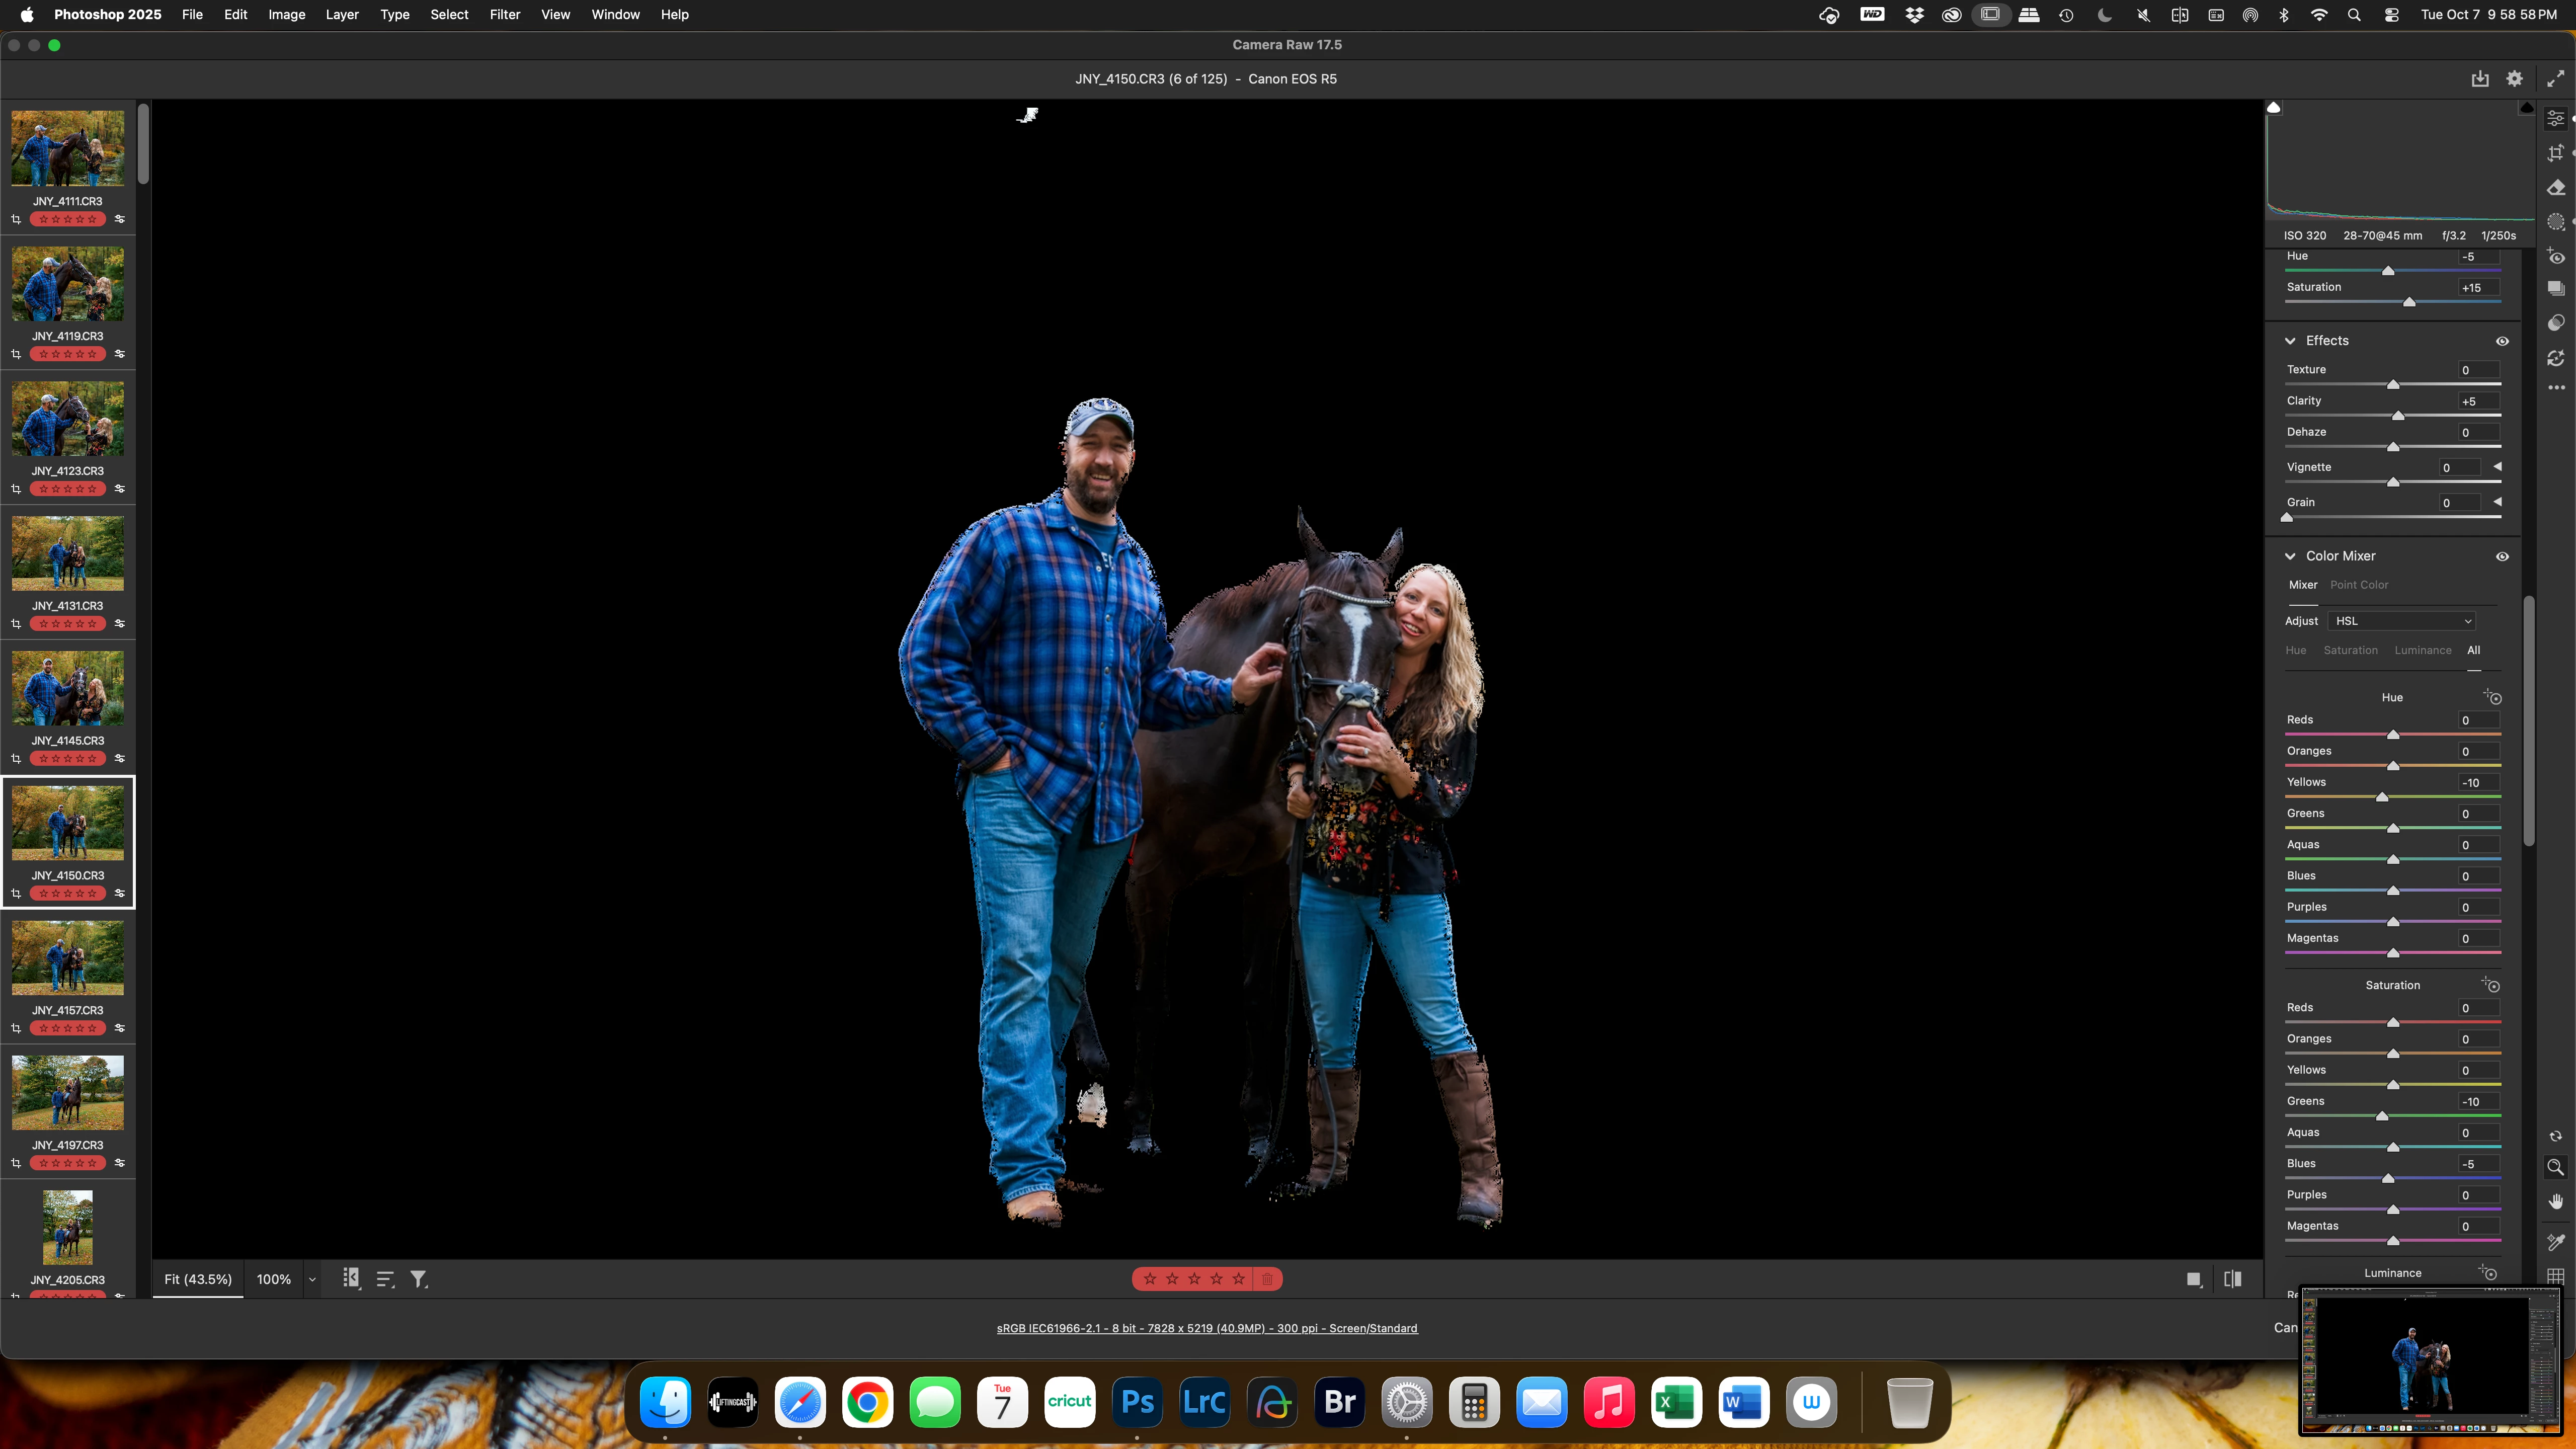Select the Zoom magnifier tool

pos(2555,1167)
